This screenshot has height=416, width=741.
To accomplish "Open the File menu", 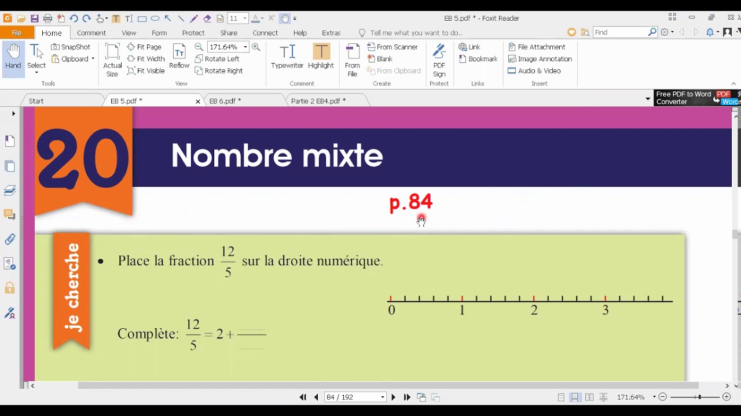I will tap(17, 33).
